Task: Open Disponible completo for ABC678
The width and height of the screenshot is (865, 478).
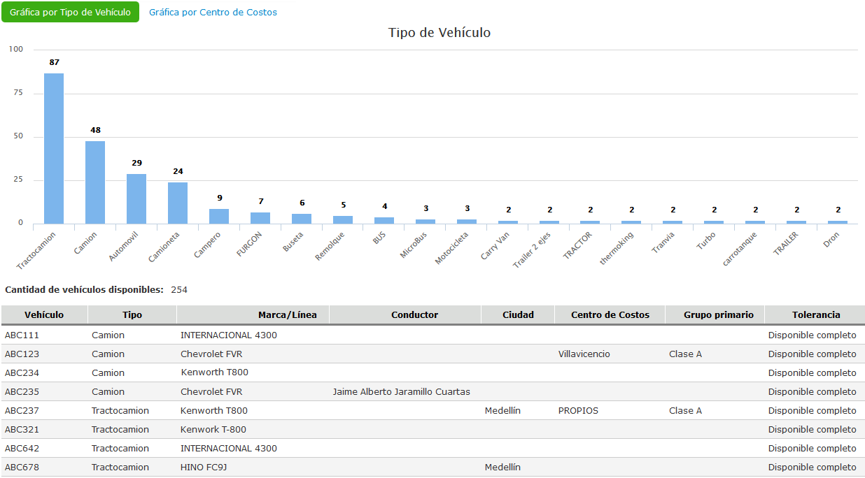Action: point(811,467)
